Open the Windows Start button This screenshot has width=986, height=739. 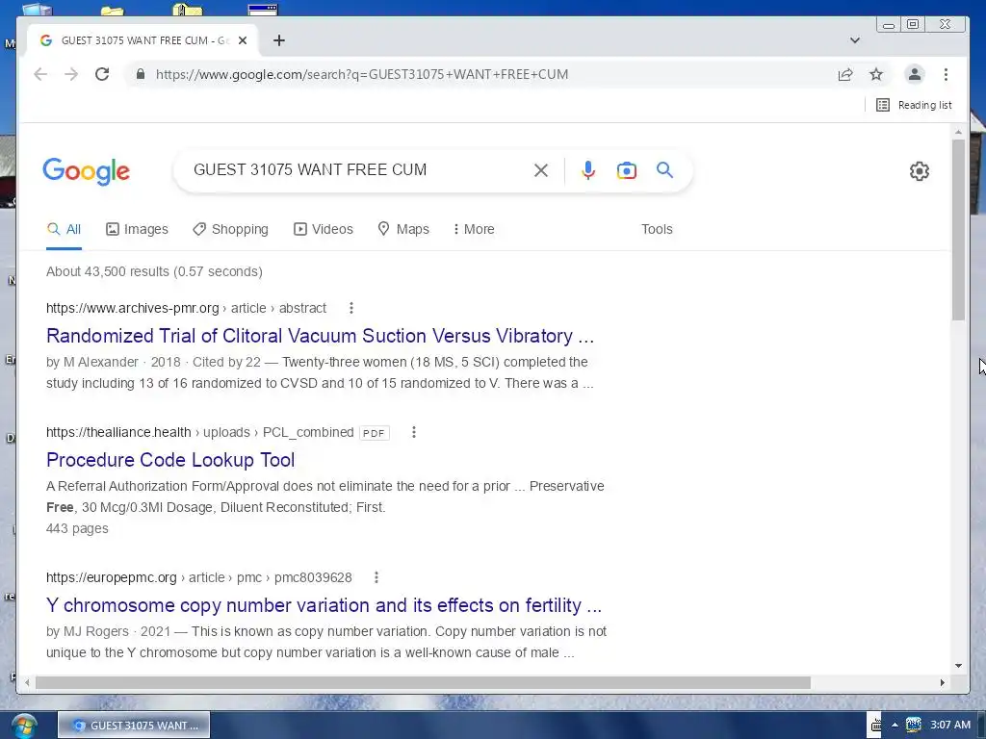pyautogui.click(x=24, y=726)
